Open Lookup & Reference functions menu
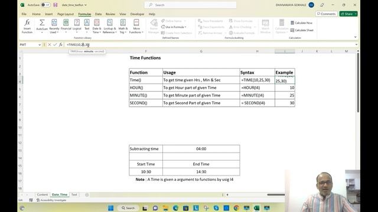The width and height of the screenshot is (378, 212). (x=110, y=26)
